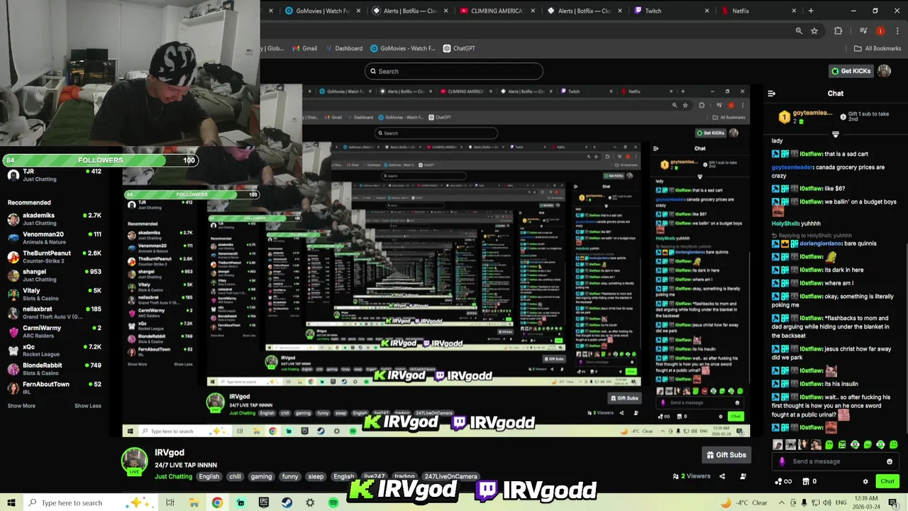The image size is (908, 511).
Task: Open Epic Games launcher from taskbar
Action: [264, 502]
